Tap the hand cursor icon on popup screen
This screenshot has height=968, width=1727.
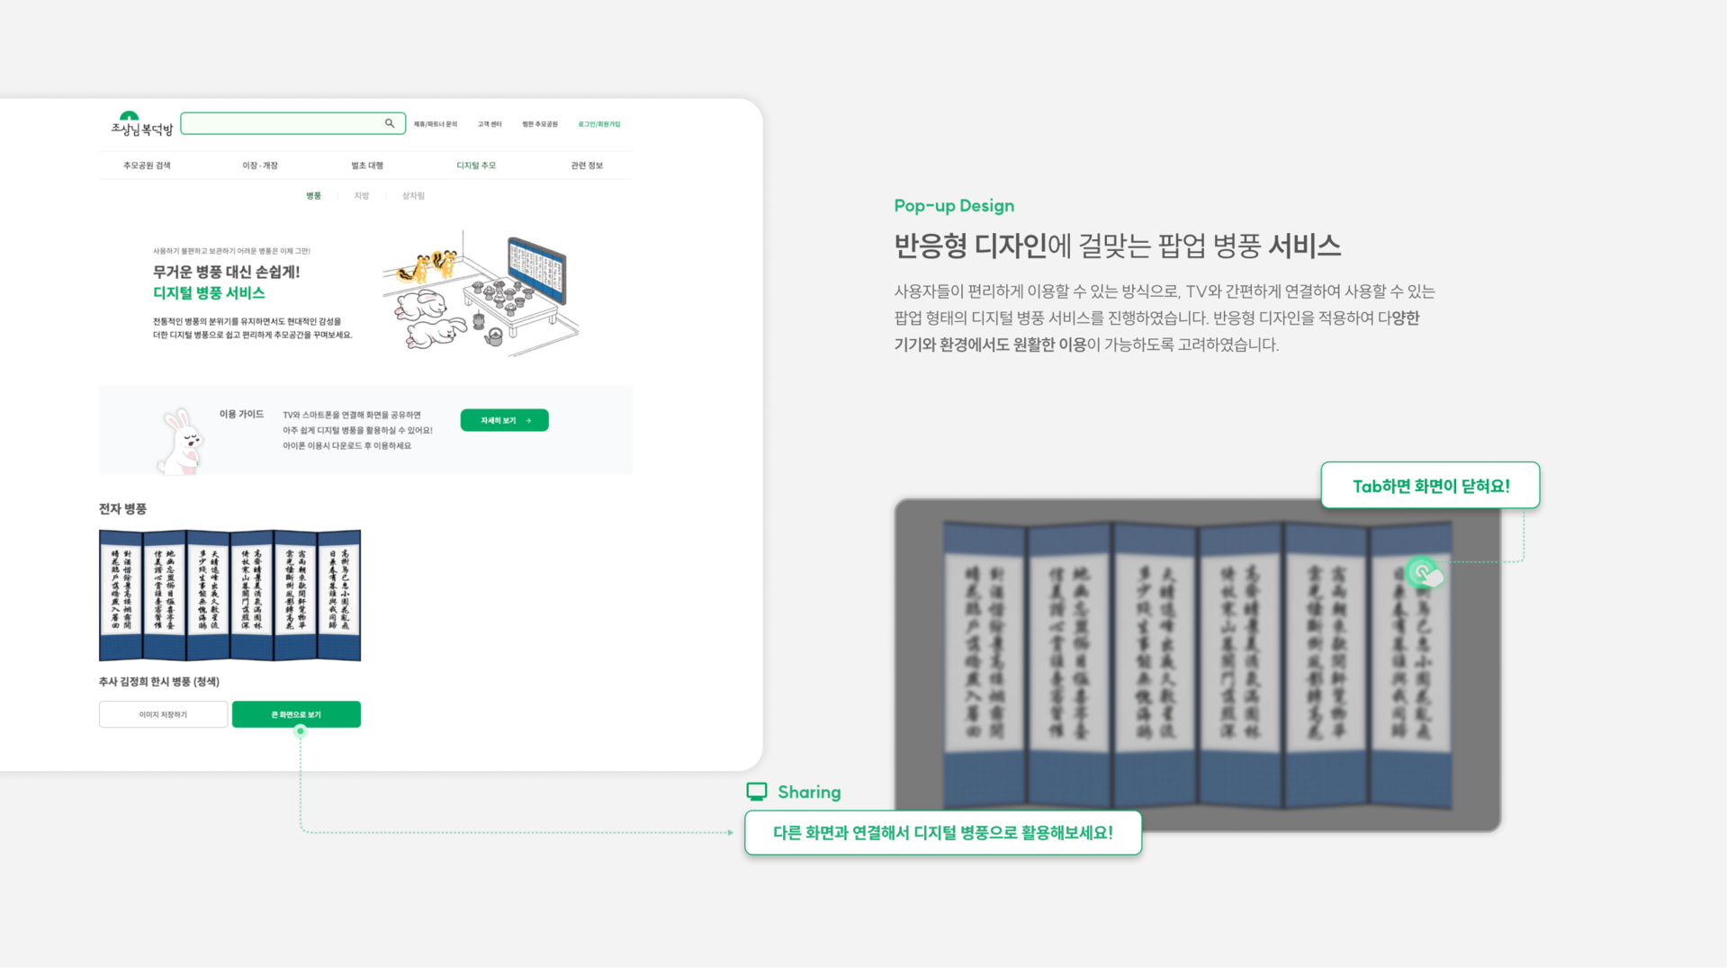pyautogui.click(x=1425, y=573)
